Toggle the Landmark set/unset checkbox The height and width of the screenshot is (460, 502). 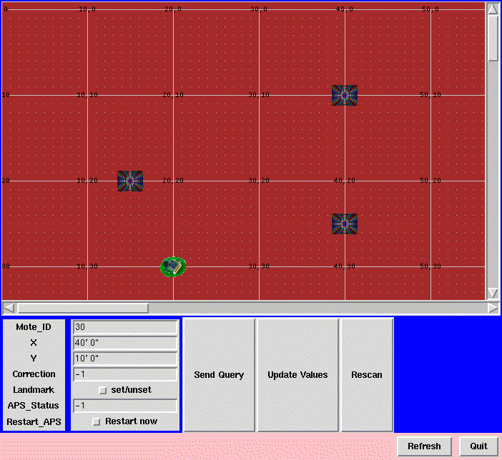pyautogui.click(x=102, y=390)
